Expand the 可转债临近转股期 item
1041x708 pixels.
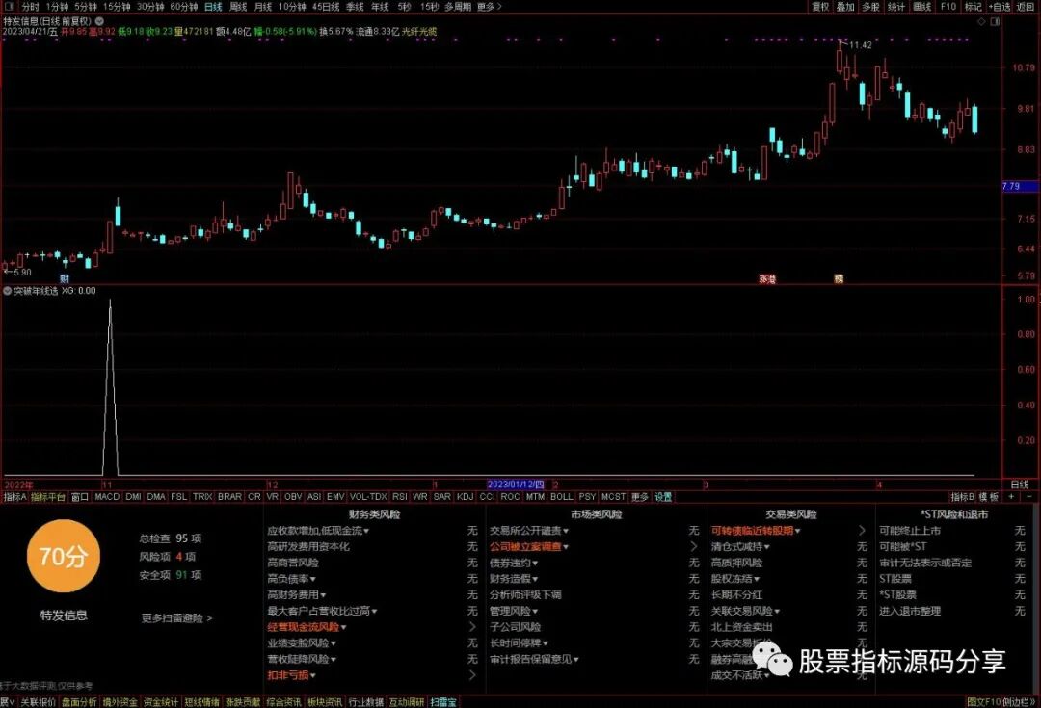(x=757, y=531)
